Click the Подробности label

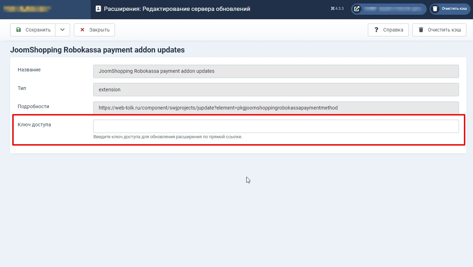34,106
